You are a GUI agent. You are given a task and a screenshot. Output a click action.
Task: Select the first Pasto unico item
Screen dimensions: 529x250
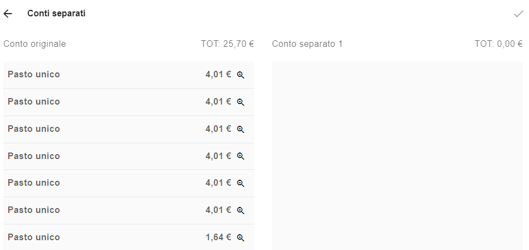[x=128, y=75]
